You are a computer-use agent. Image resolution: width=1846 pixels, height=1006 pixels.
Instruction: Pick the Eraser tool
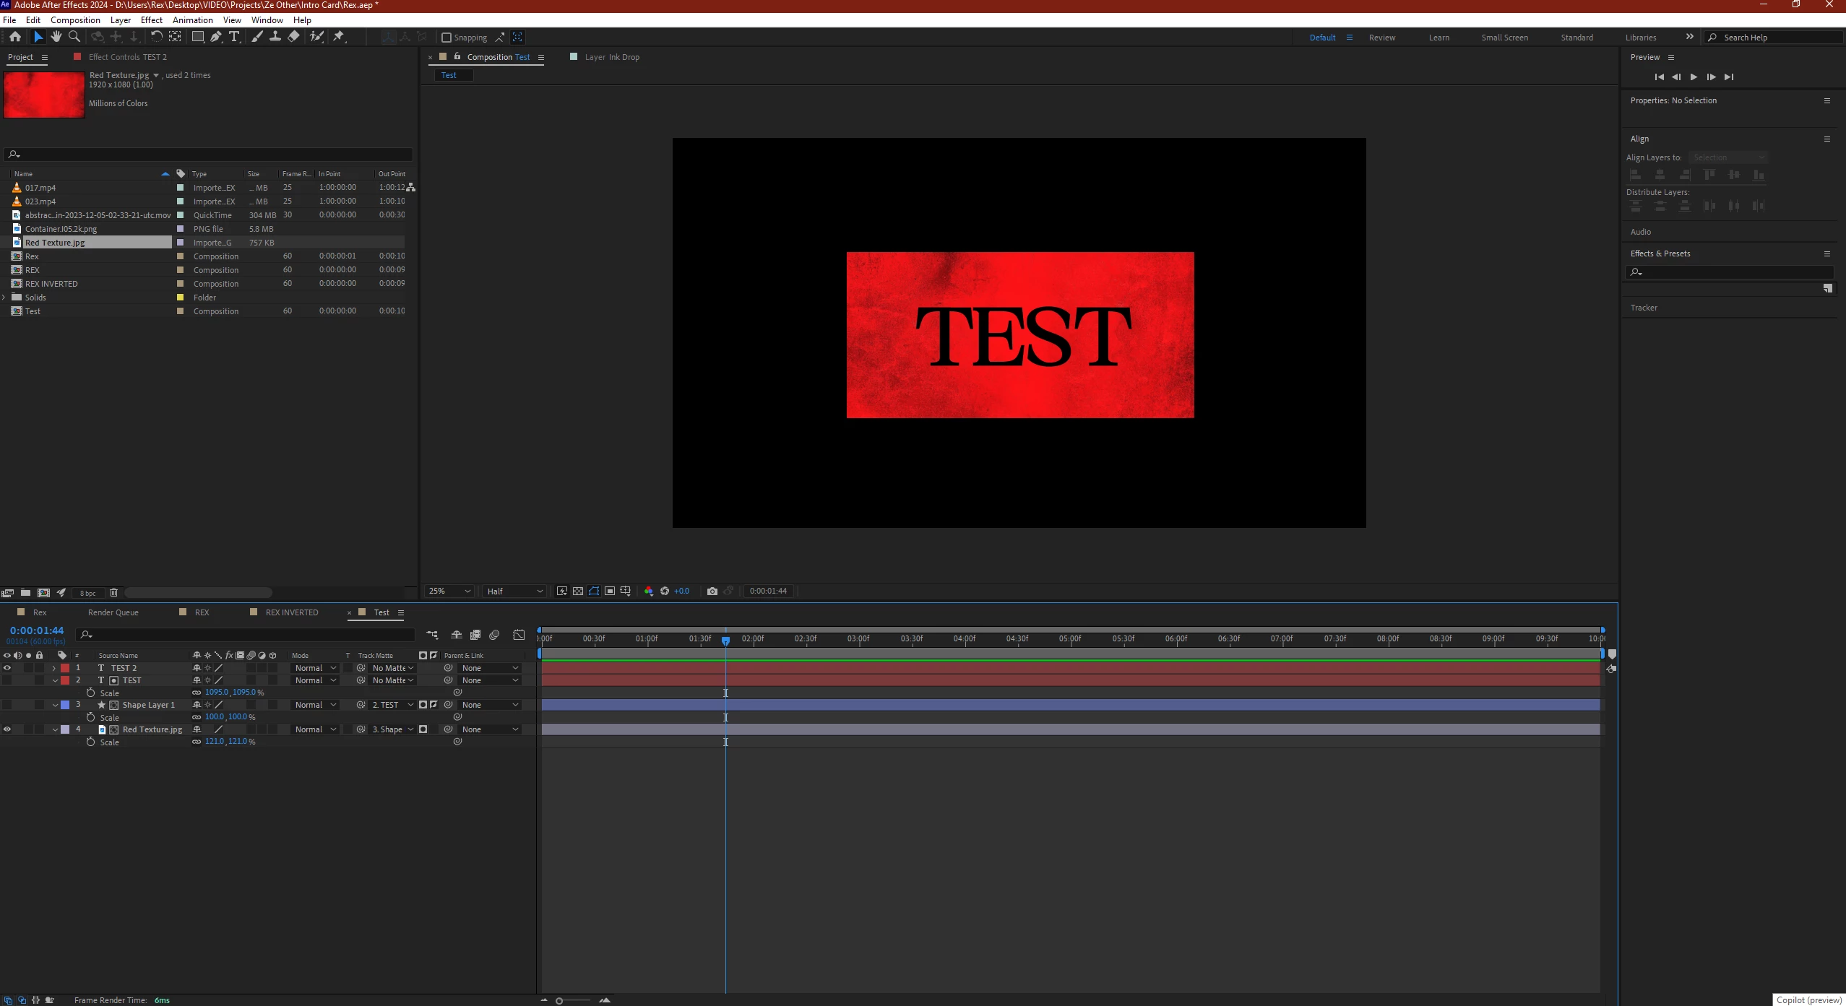[x=293, y=37]
